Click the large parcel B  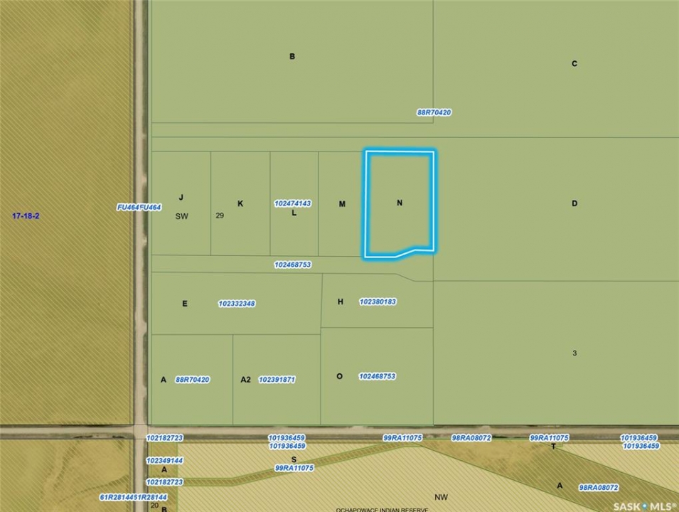point(292,57)
